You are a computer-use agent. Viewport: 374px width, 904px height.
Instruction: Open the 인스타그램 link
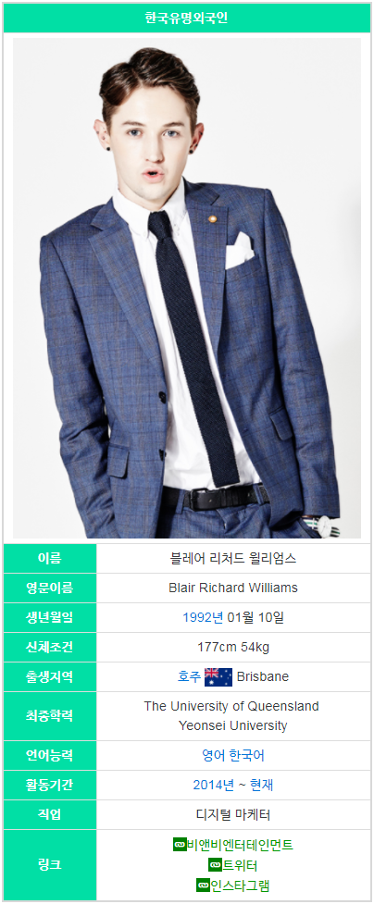point(240,885)
